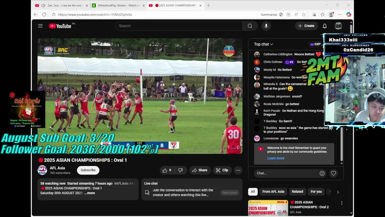Image resolution: width=385 pixels, height=217 pixels.
Task: Open options for Oval 2 recommended video
Action: point(342,203)
